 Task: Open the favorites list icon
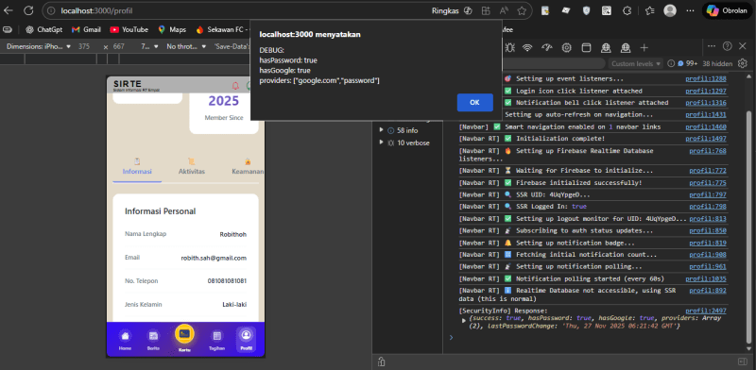(x=649, y=10)
